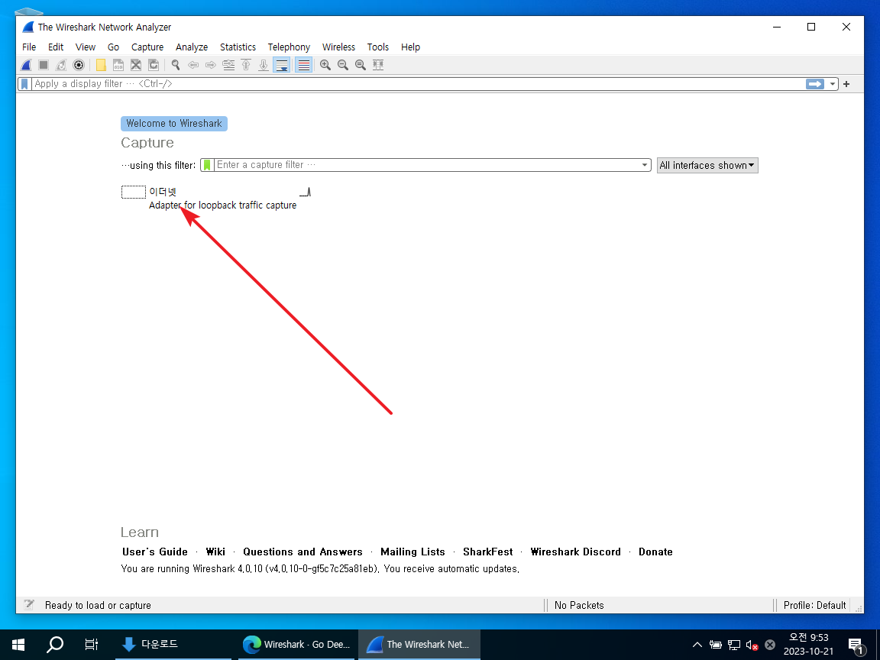
Task: Click the expert info status bar icon
Action: point(28,604)
